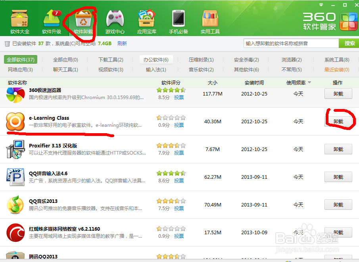Viewport: 359px width, 262px height.
Task: Select the 聊天工具(1) category
Action: click(x=65, y=69)
